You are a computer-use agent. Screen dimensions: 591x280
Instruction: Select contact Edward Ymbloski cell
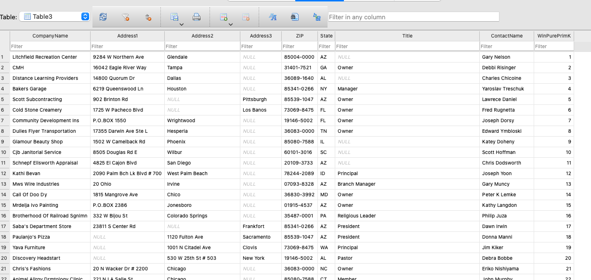(x=507, y=131)
